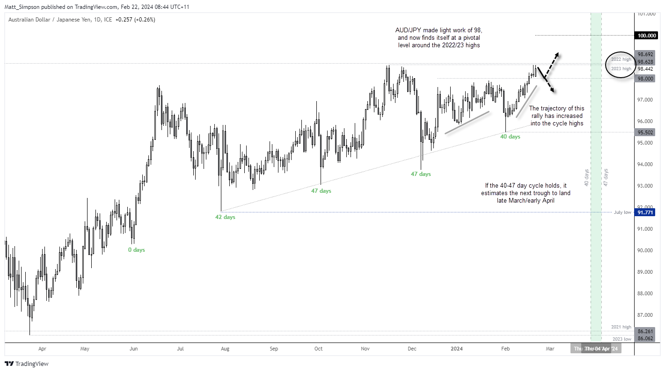Click the 'July low' label
Image resolution: width=665 pixels, height=372 pixels.
[x=622, y=212]
